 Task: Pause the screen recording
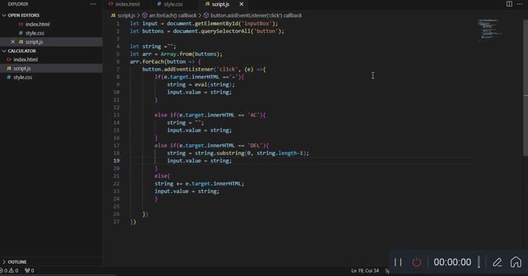pos(398,262)
